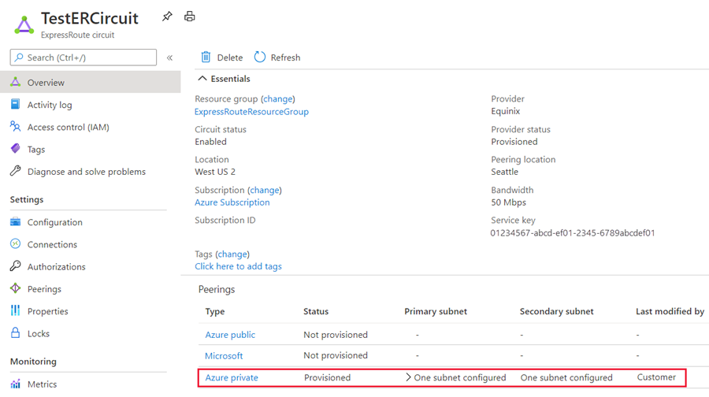Collapse the sidebar with the double chevron
The width and height of the screenshot is (709, 397).
(x=169, y=58)
